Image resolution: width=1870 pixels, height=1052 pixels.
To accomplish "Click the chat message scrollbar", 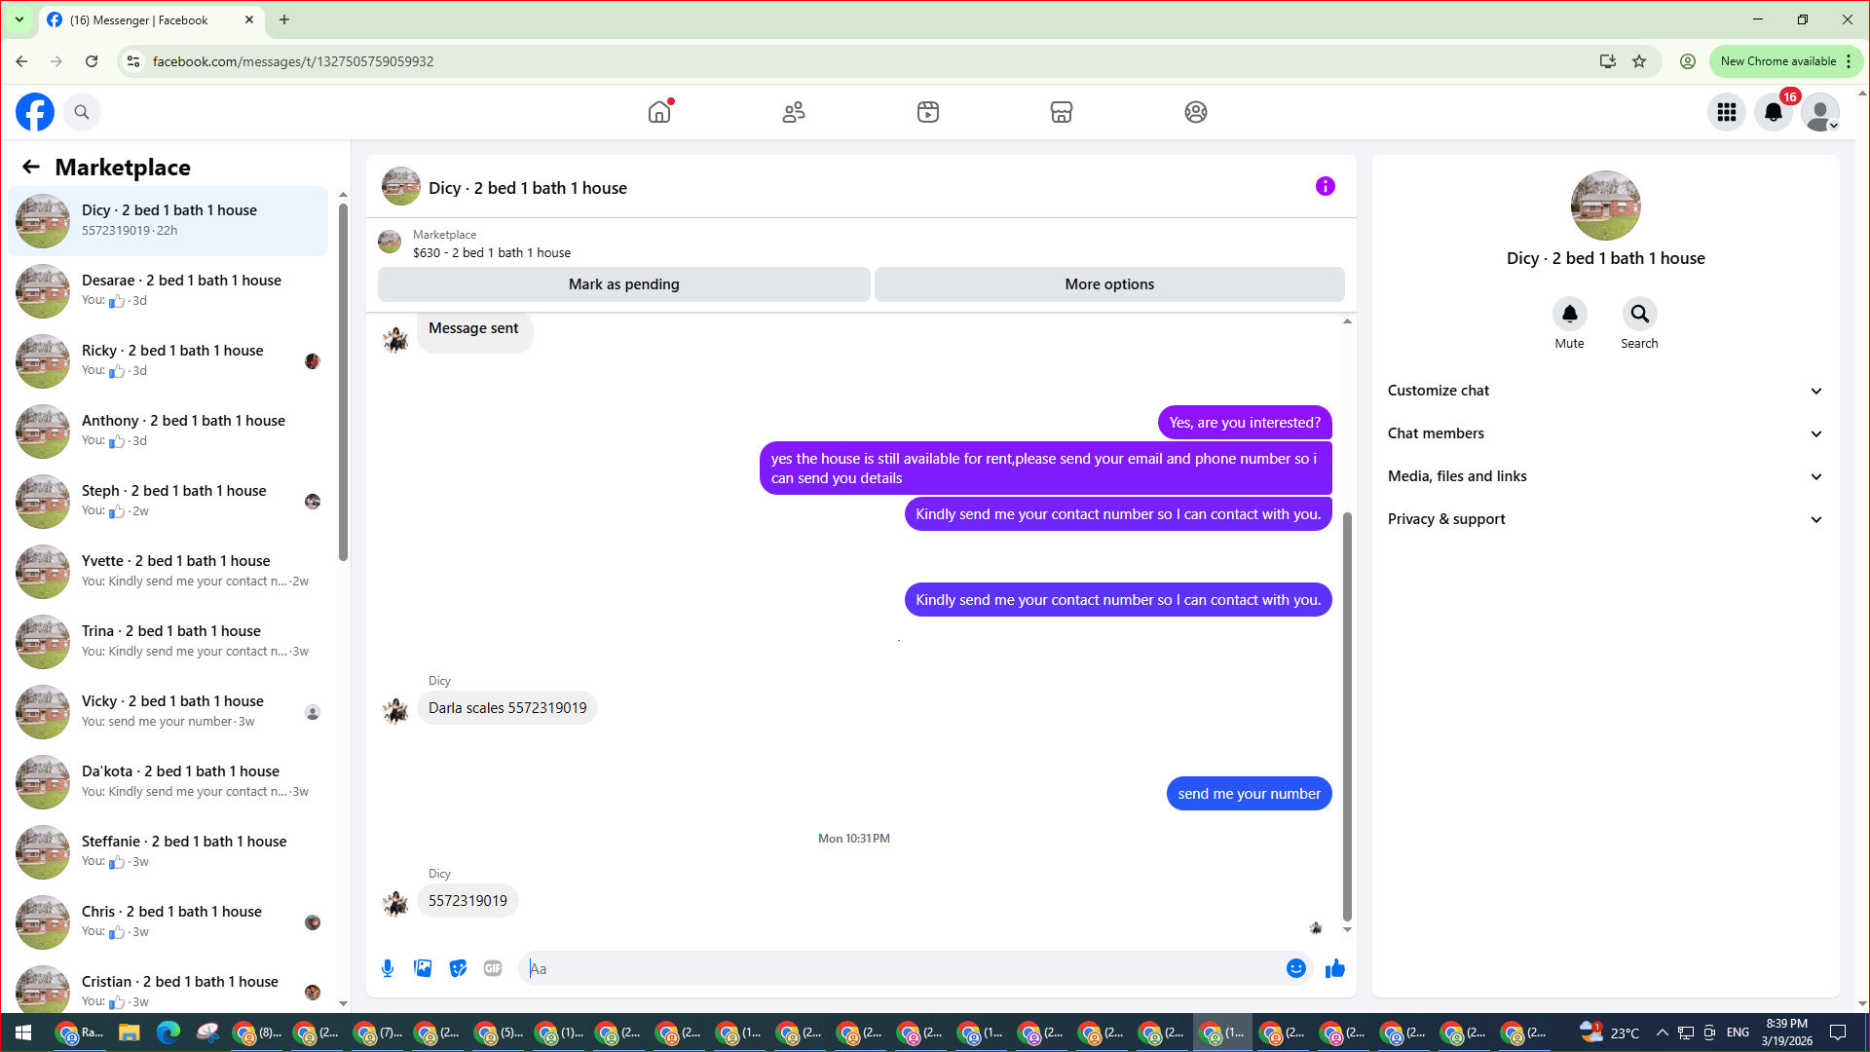I will pyautogui.click(x=1347, y=716).
